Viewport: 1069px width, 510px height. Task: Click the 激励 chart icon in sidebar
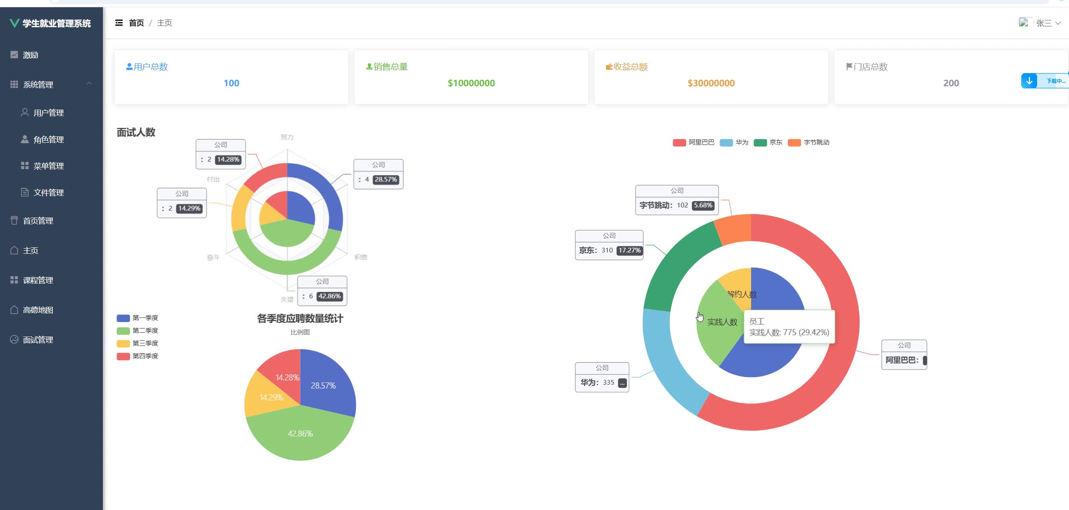point(14,55)
